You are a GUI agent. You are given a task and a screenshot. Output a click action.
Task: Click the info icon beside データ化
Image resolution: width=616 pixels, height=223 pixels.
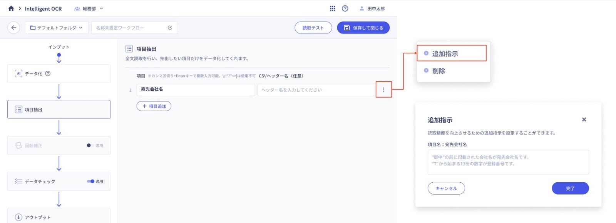click(x=48, y=73)
